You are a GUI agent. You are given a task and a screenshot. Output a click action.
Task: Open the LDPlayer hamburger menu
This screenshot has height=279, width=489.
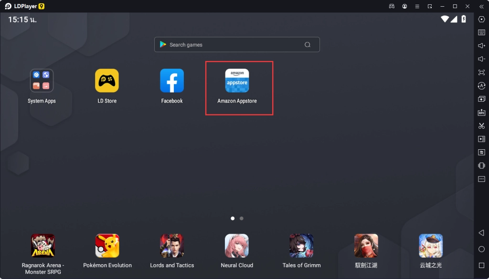tap(417, 6)
